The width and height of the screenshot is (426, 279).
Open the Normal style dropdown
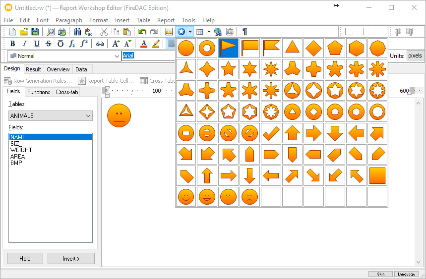point(117,56)
